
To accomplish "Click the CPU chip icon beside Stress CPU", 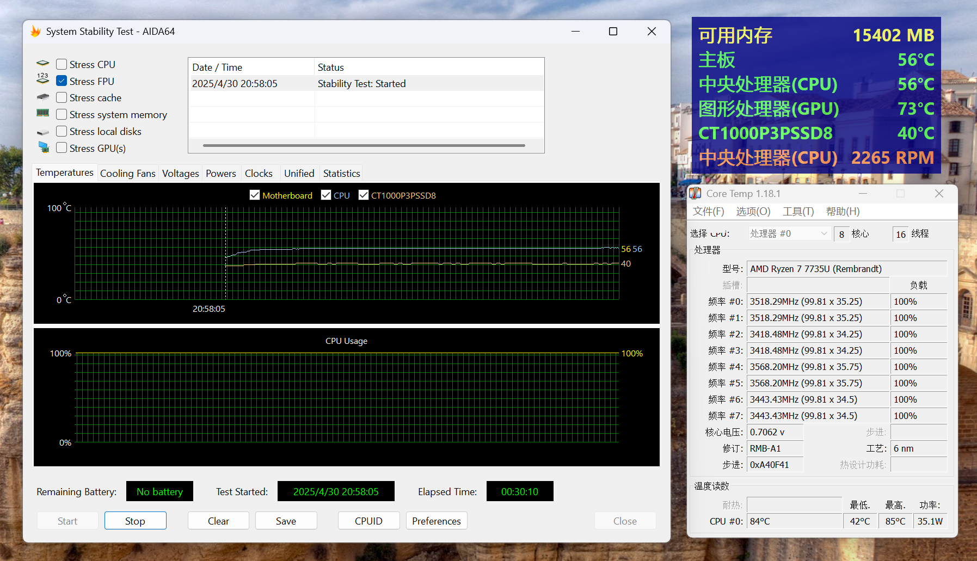I will tap(43, 64).
